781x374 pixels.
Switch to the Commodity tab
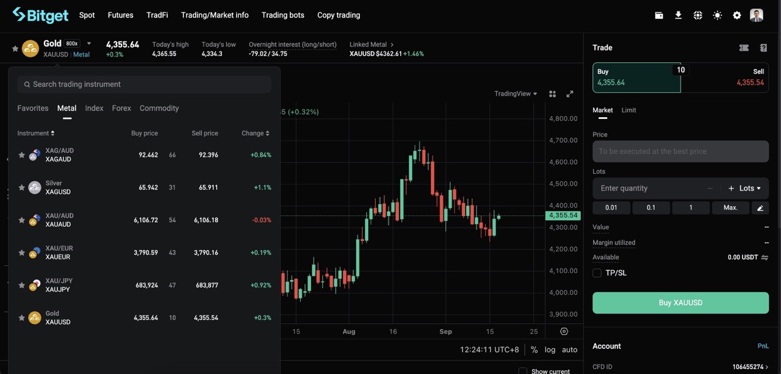(x=159, y=108)
